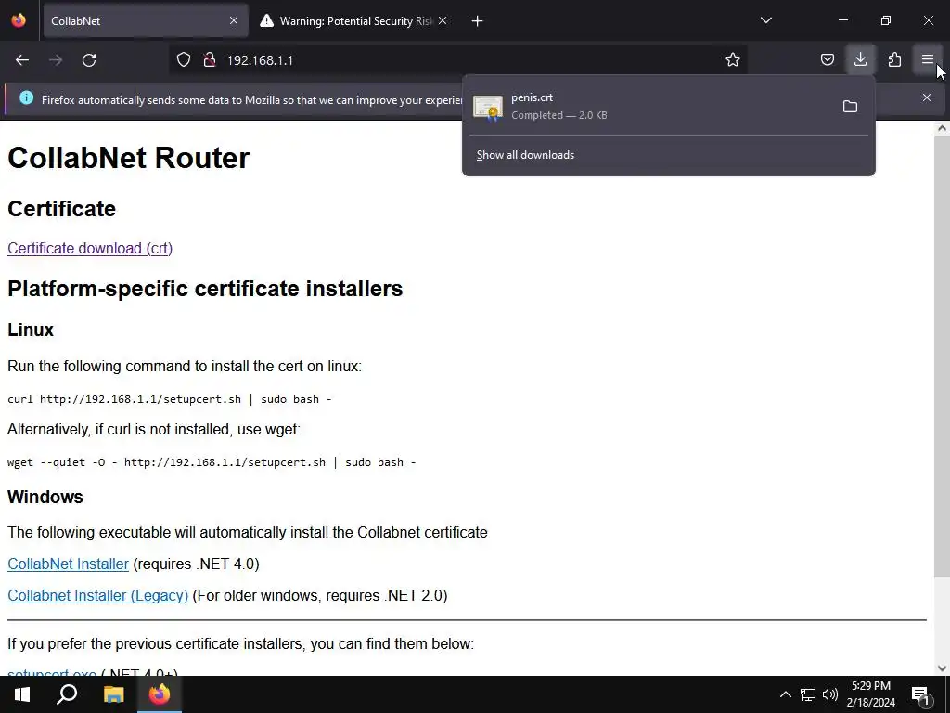
Task: Click the info icon in notification bar
Action: tap(26, 97)
